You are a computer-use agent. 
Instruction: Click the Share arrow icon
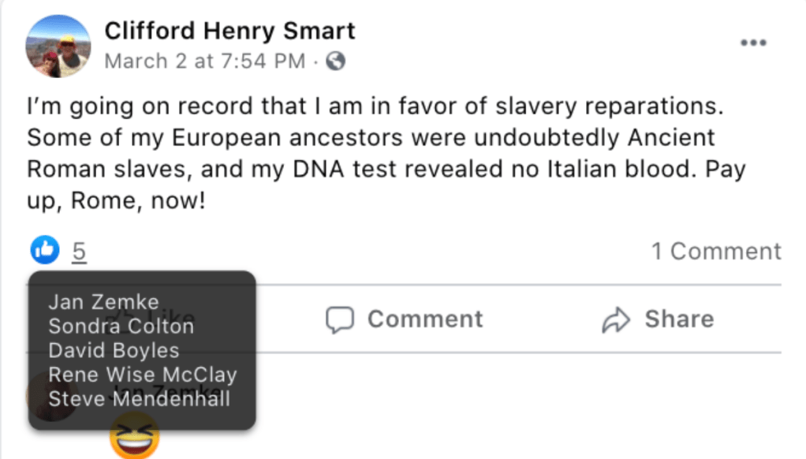pyautogui.click(x=615, y=319)
